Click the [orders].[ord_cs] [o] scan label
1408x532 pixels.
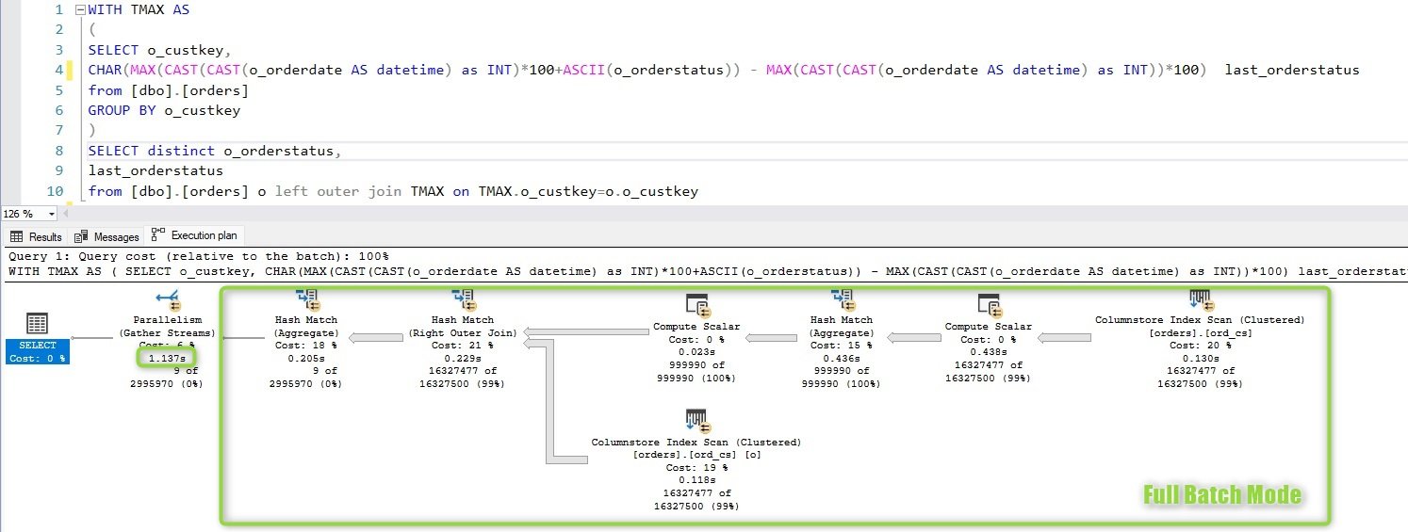click(696, 455)
